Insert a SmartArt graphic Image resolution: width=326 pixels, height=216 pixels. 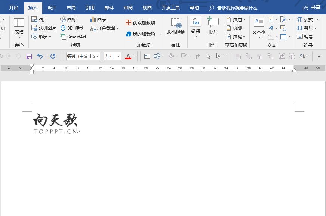coord(73,37)
